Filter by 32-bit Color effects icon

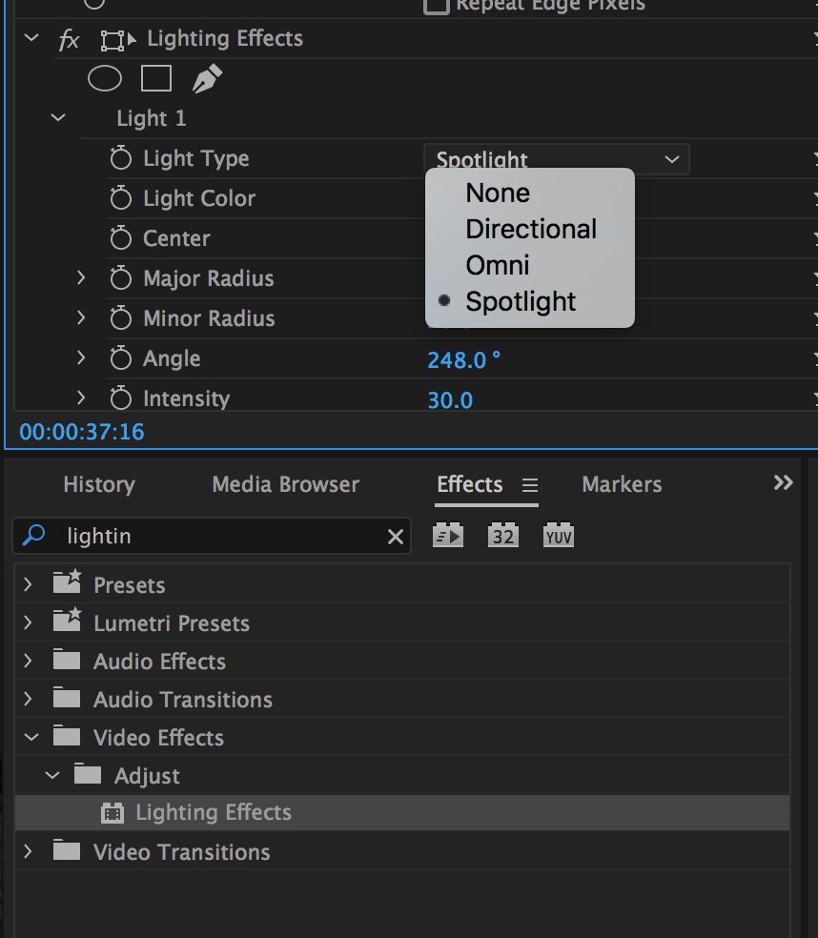(x=502, y=536)
